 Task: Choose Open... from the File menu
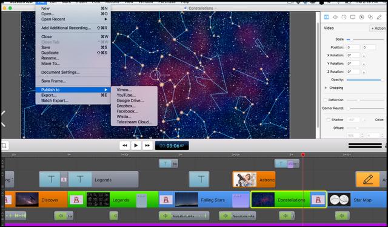point(73,13)
